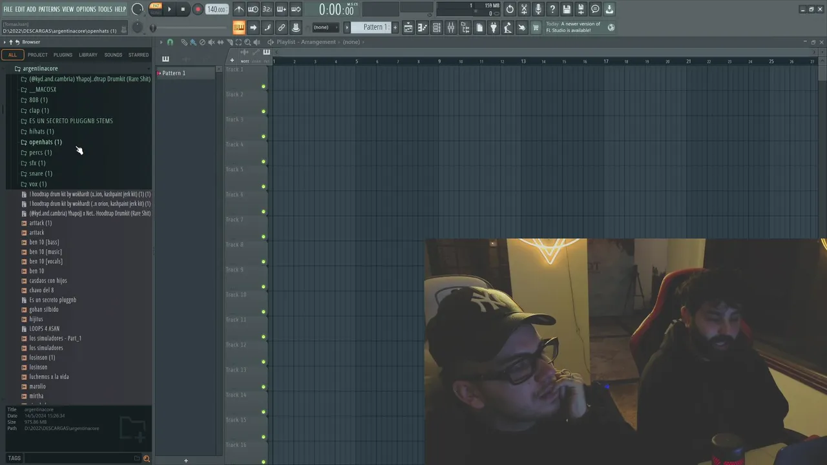Adjust the master volume knob
The image size is (827, 465).
[x=138, y=9]
